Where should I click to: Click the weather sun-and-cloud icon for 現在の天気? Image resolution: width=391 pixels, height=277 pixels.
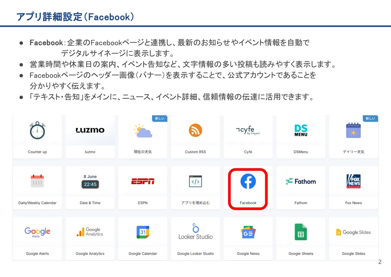click(x=143, y=131)
